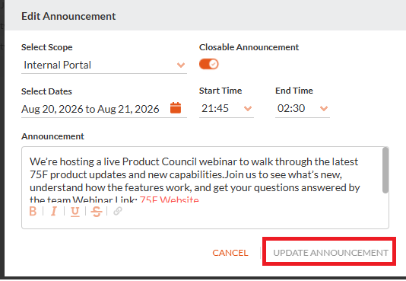Open the calendar date picker icon
The height and width of the screenshot is (281, 406).
click(176, 108)
